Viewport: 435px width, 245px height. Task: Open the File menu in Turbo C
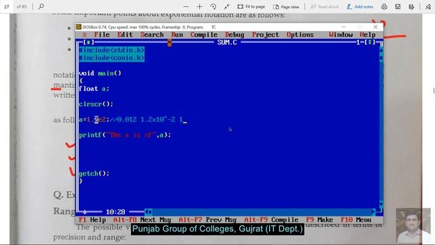102,35
